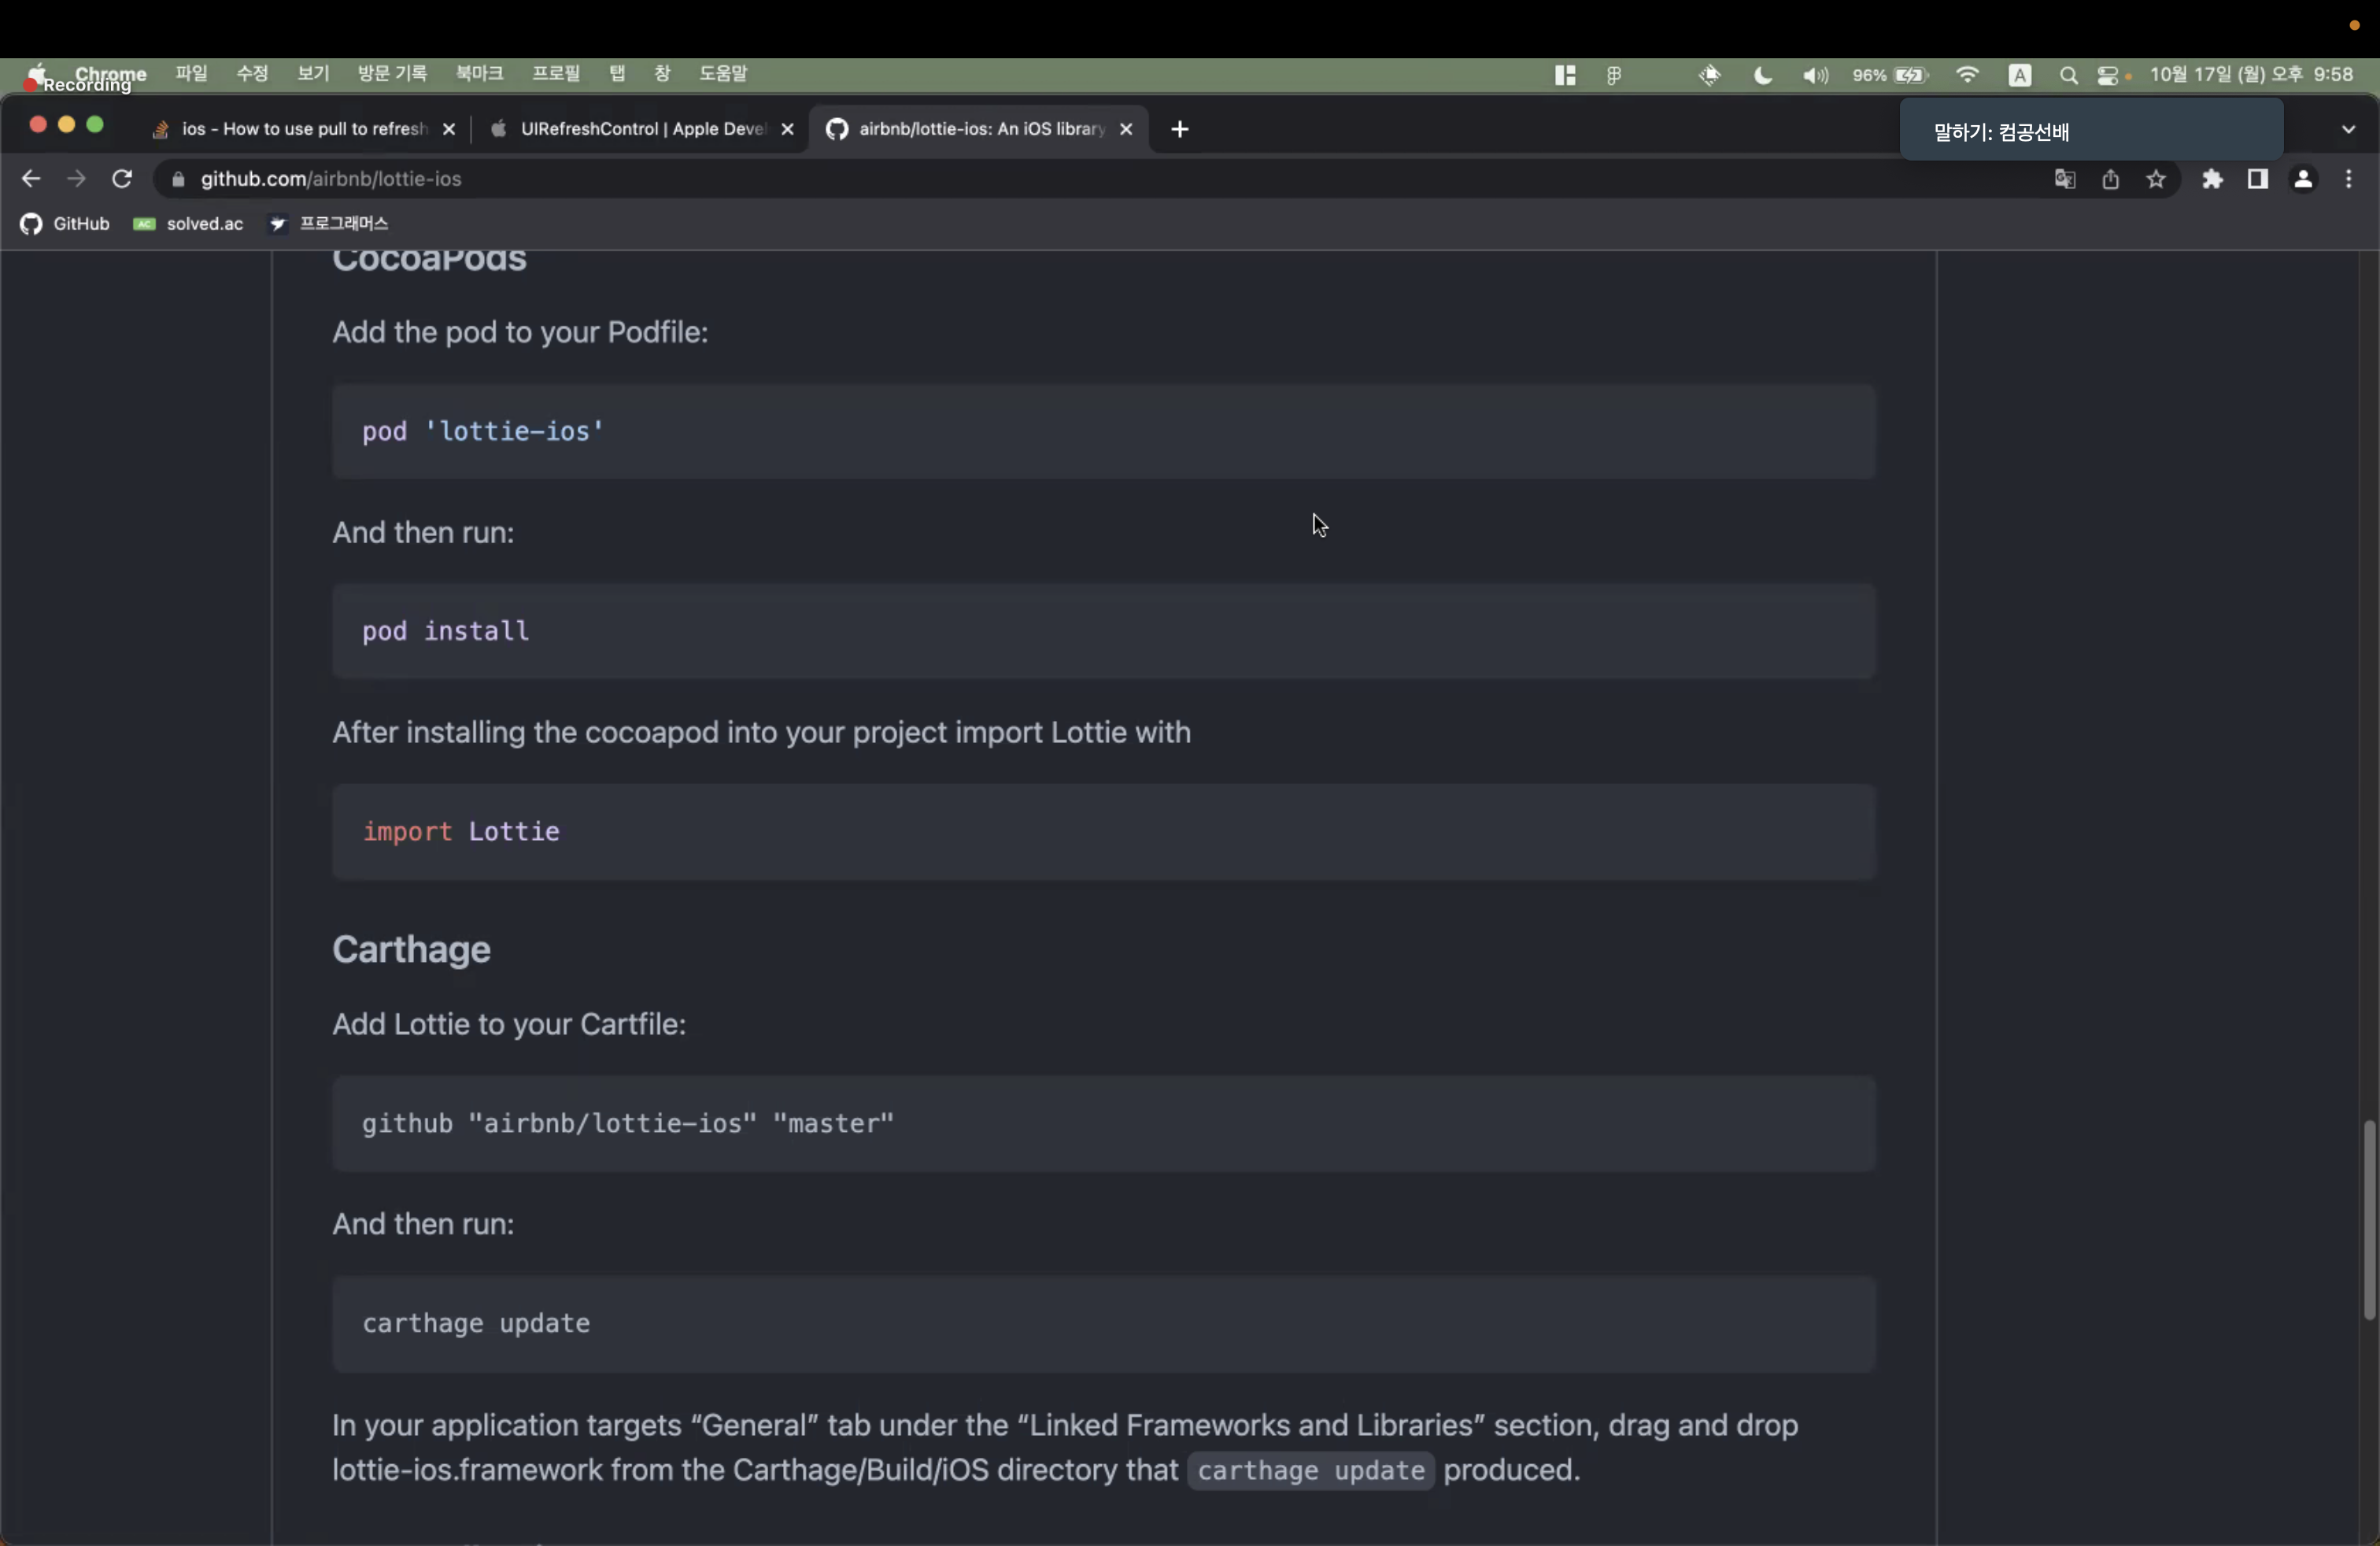Image resolution: width=2380 pixels, height=1546 pixels.
Task: Open the 창 menu
Action: (662, 74)
